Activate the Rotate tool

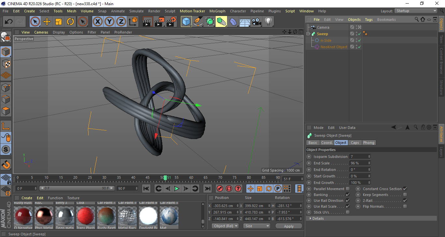point(70,22)
